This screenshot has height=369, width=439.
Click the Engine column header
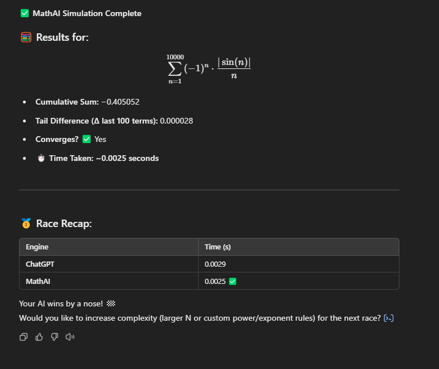pyautogui.click(x=37, y=247)
